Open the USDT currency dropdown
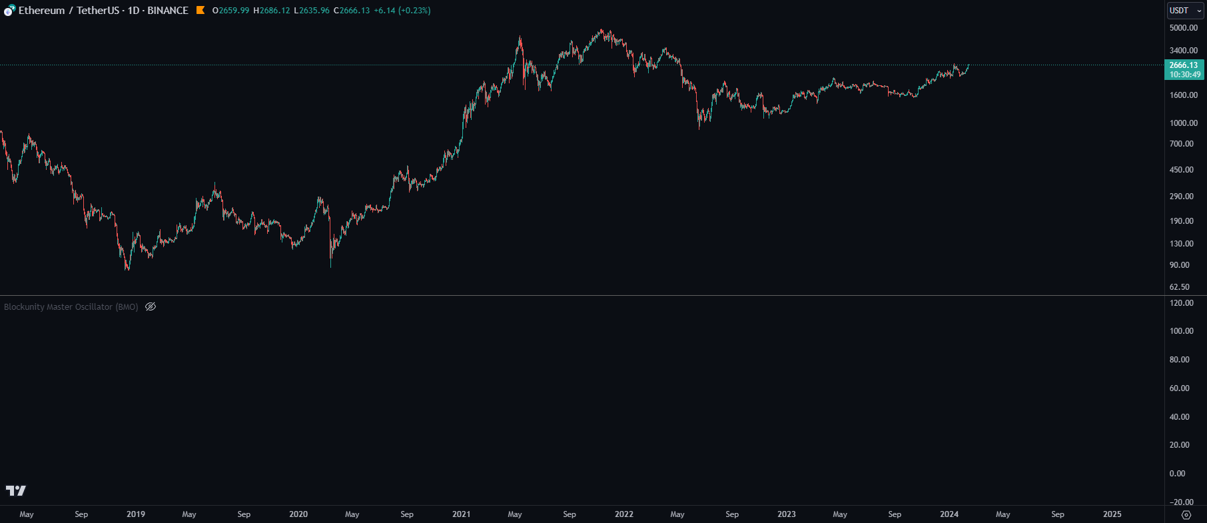The height and width of the screenshot is (523, 1207). 1185,11
